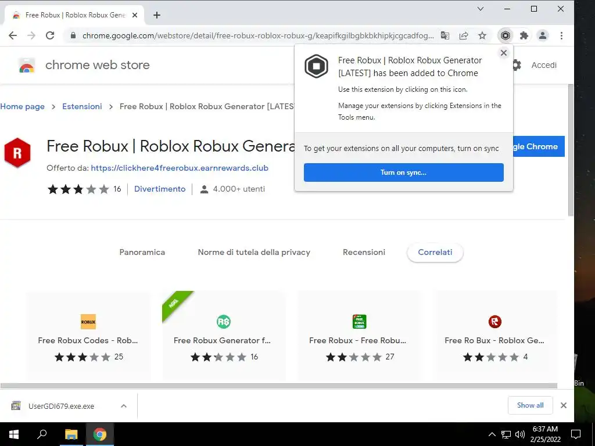Open Norme di tutela della privacy tab
The width and height of the screenshot is (595, 446).
click(254, 252)
